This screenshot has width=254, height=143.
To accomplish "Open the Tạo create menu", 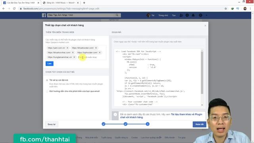I will pyautogui.click(x=174, y=15).
